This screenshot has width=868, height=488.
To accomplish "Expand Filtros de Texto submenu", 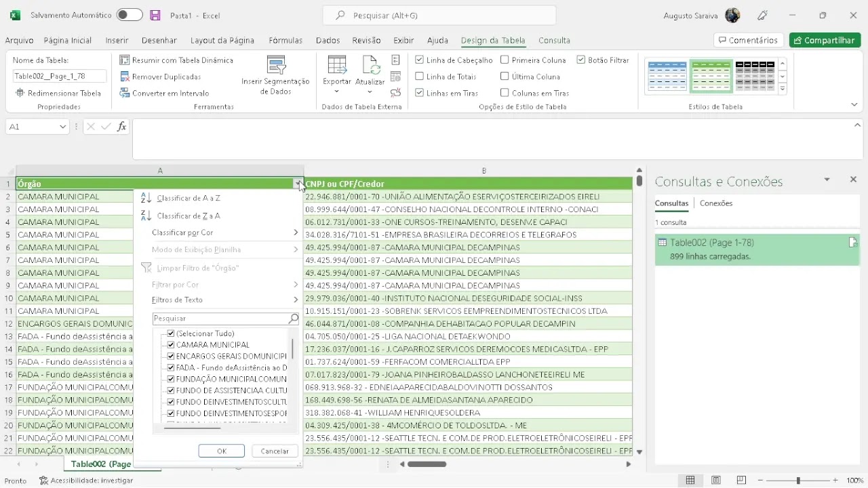I will [296, 300].
